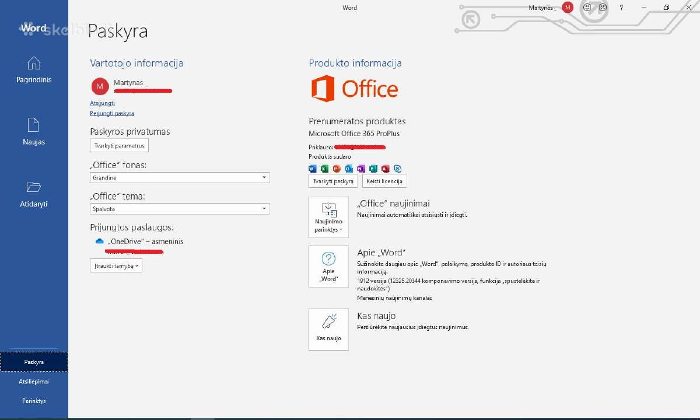
Task: Go to the Naujas document page
Action: 34,132
